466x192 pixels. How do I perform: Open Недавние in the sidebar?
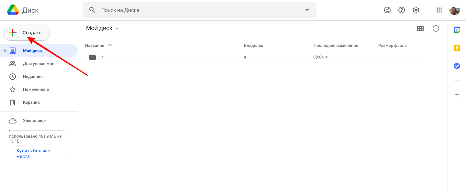(33, 77)
